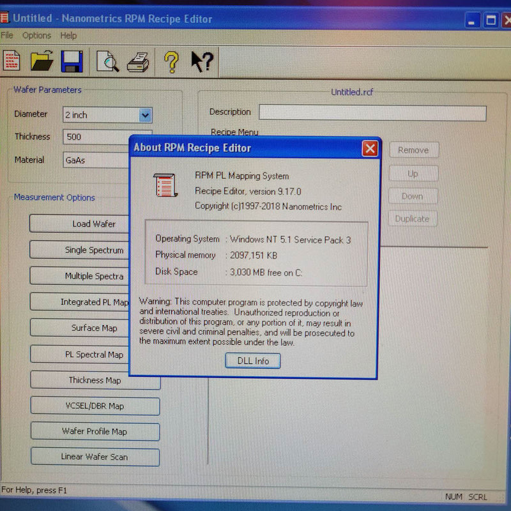The width and height of the screenshot is (511, 511).
Task: Click into the Description text field
Action: point(372,113)
